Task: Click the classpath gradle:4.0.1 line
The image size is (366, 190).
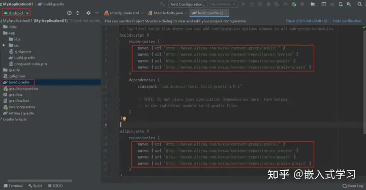Action: pyautogui.click(x=190, y=86)
